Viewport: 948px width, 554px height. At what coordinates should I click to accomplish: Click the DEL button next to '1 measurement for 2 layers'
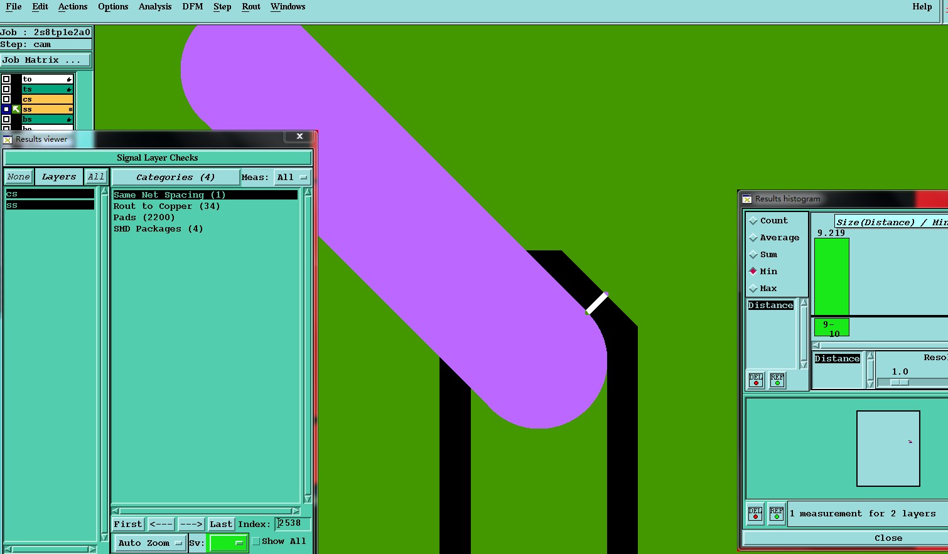(x=755, y=514)
